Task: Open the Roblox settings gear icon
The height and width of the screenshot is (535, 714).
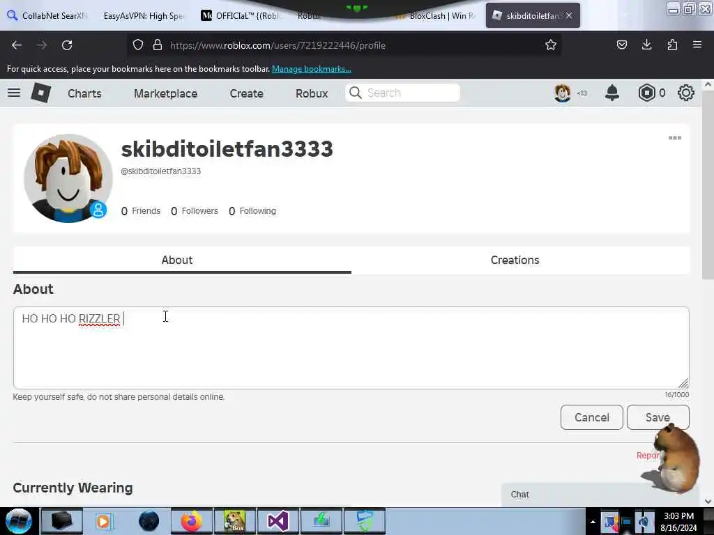Action: click(x=686, y=93)
